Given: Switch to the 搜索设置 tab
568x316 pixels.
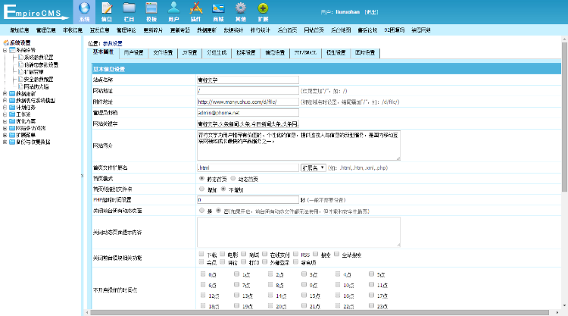Looking at the screenshot, I should click(246, 53).
